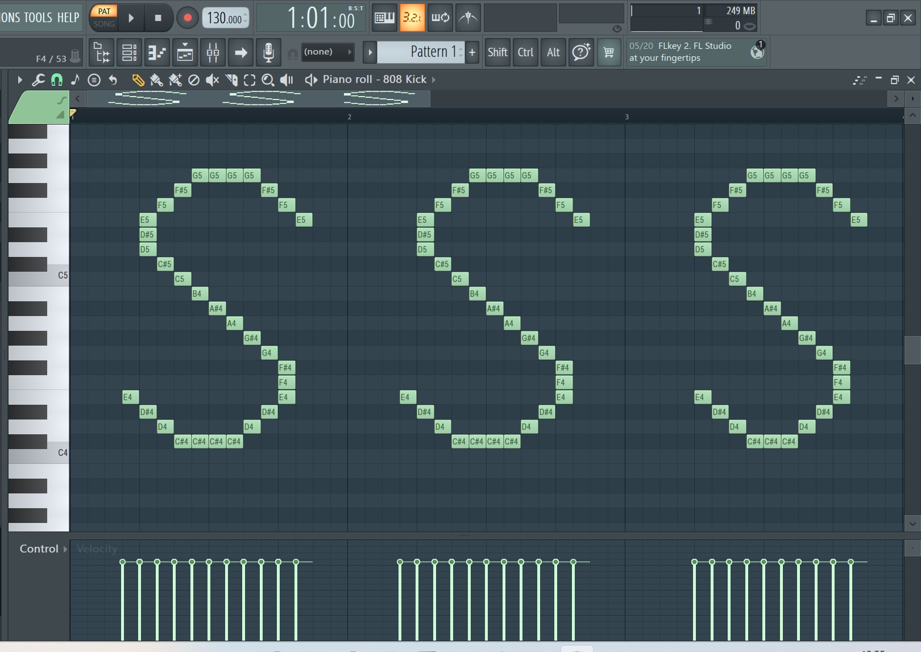
Task: Select the Paint brush tool
Action: [156, 80]
